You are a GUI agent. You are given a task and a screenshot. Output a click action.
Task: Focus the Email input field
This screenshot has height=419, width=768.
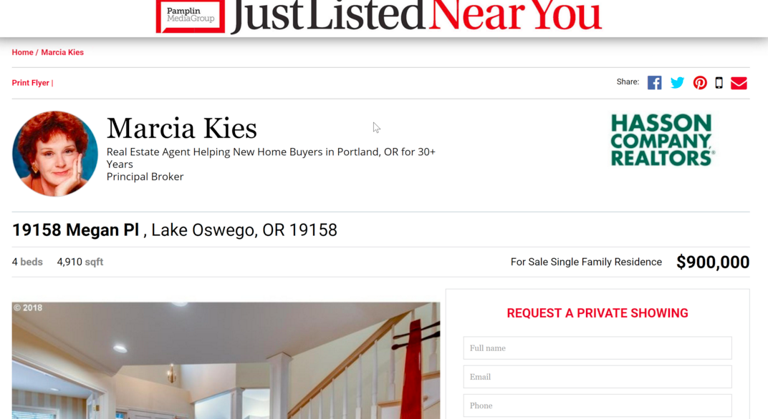[x=597, y=377]
